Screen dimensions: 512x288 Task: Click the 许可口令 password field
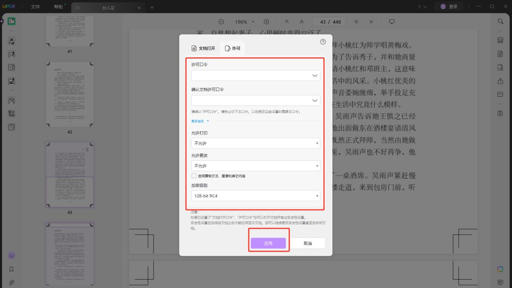pos(256,76)
